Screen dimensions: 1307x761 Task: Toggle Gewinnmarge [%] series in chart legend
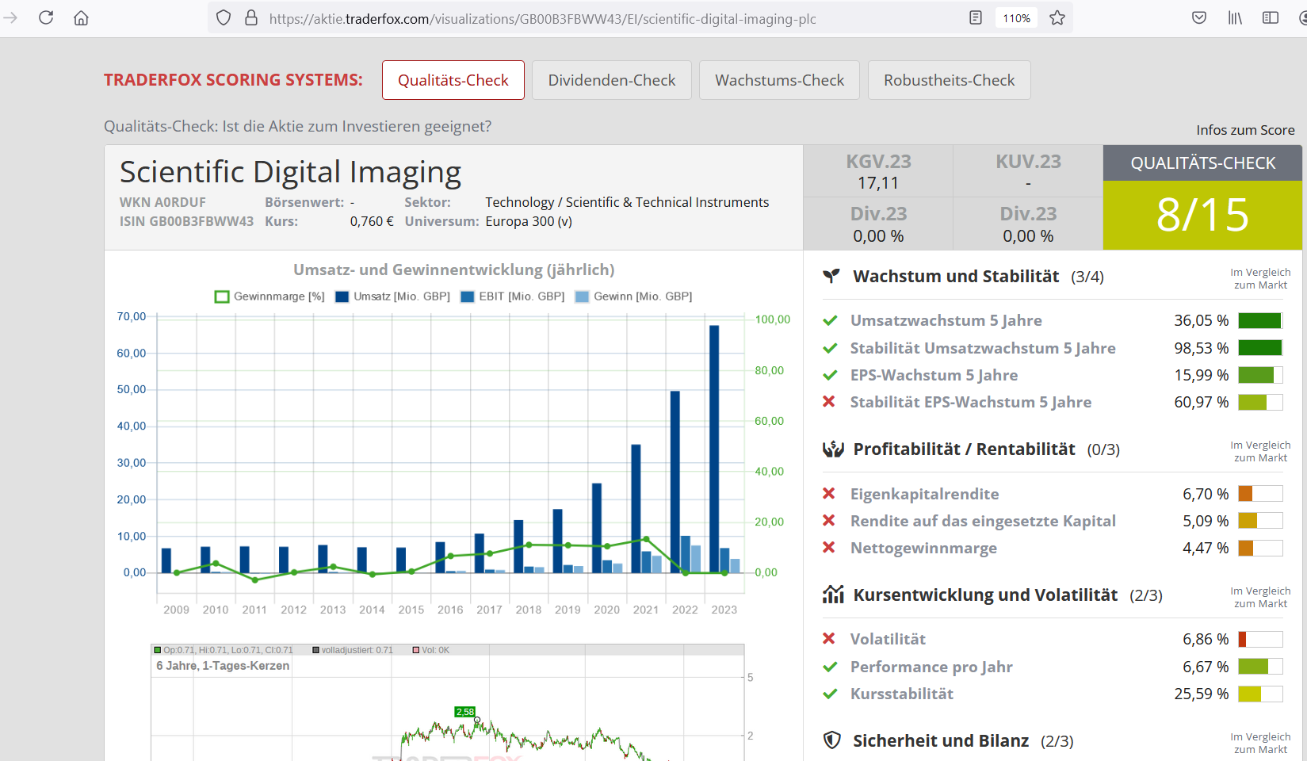(269, 296)
